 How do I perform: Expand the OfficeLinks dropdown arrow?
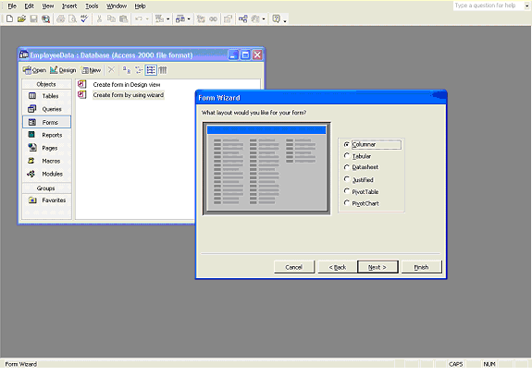168,19
